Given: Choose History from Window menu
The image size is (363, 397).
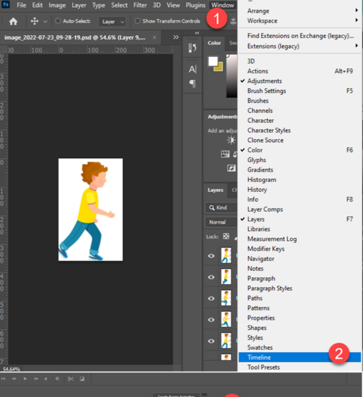Looking at the screenshot, I should pyautogui.click(x=299, y=190).
